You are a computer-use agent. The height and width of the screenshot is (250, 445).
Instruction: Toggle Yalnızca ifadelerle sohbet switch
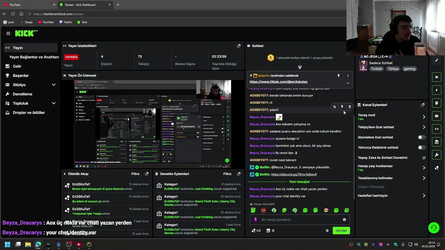click(x=421, y=148)
